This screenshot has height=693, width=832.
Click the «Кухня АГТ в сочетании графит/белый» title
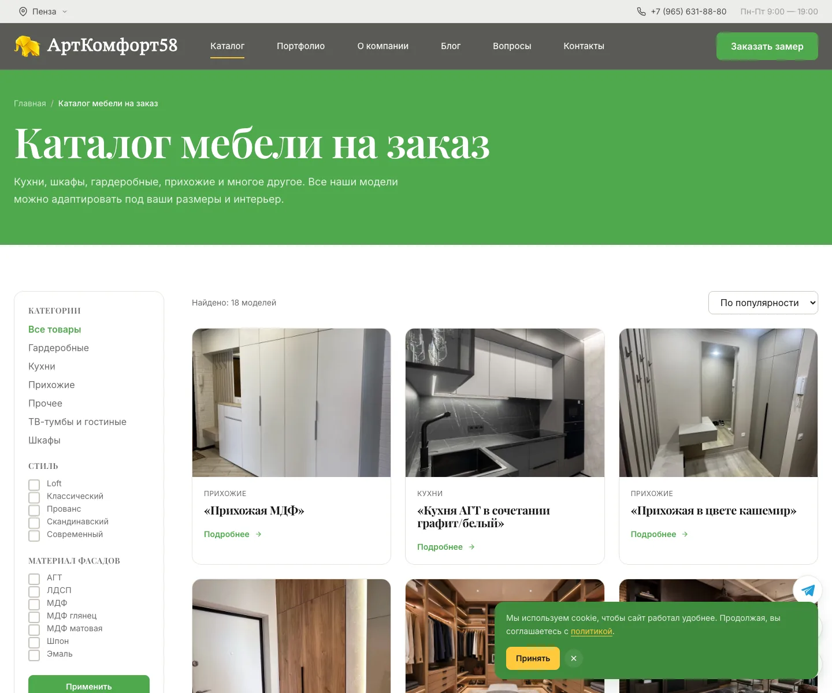[484, 517]
